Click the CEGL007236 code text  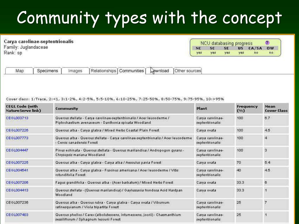pos(17,202)
